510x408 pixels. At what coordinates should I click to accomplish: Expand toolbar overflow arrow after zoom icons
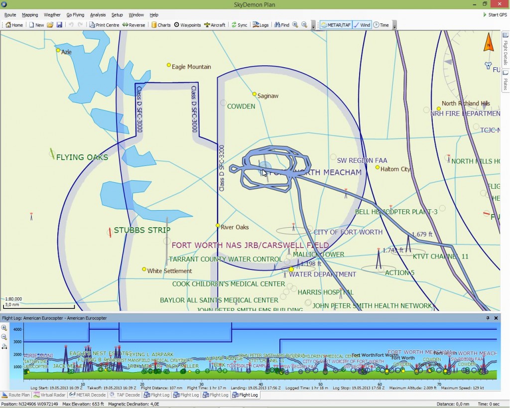pyautogui.click(x=313, y=26)
